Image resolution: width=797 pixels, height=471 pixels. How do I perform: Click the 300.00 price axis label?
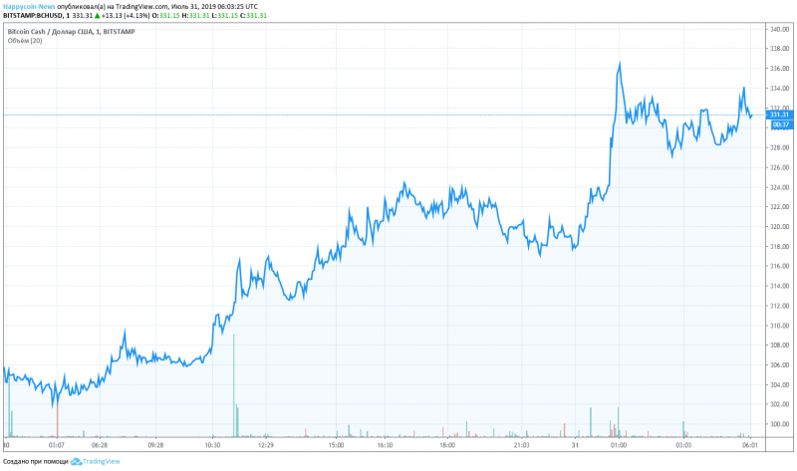coord(778,424)
